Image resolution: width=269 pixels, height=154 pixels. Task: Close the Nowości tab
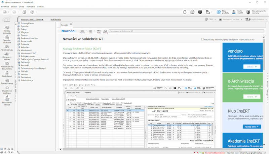[71, 24]
